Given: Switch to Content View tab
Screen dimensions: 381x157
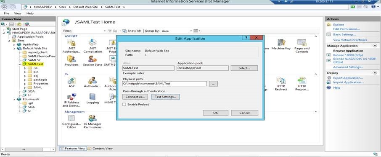Looking at the screenshot, I should 100,148.
